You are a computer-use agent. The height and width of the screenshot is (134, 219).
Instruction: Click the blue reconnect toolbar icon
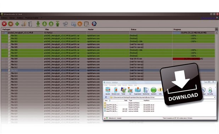point(73,24)
